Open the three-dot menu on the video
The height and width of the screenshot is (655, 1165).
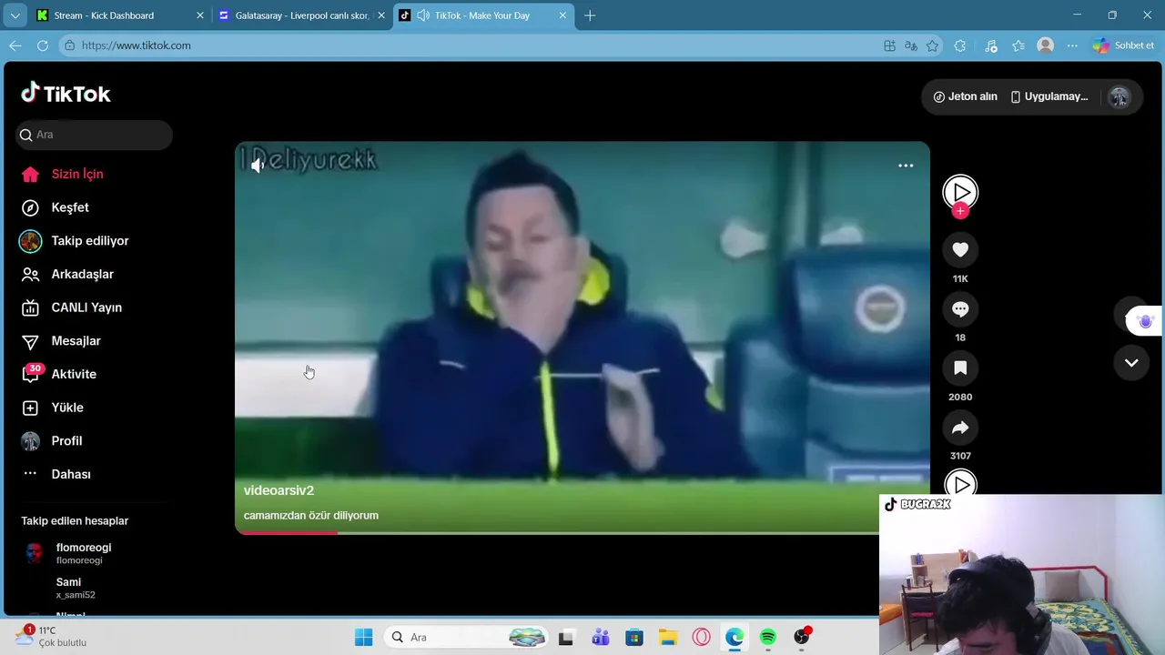coord(906,166)
